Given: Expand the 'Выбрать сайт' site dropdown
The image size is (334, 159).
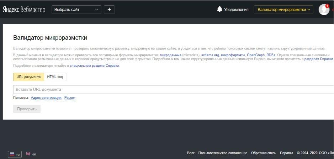Looking at the screenshot, I should coord(76,10).
